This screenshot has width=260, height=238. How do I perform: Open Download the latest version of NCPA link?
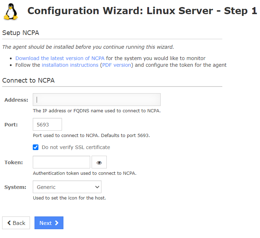(x=60, y=58)
